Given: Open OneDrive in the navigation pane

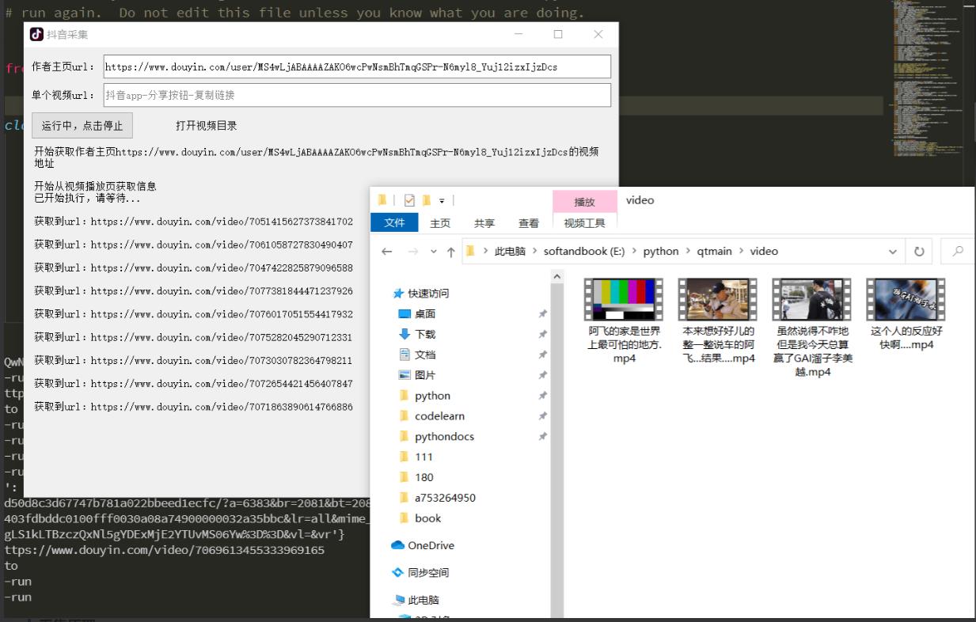Looking at the screenshot, I should 430,545.
